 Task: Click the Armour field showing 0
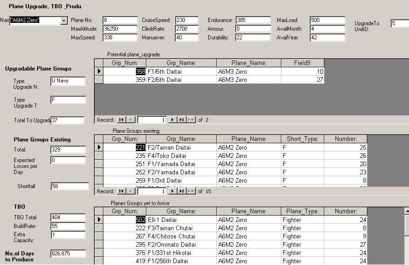click(x=253, y=29)
